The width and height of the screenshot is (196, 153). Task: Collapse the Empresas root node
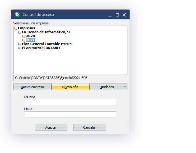[x=16, y=28]
